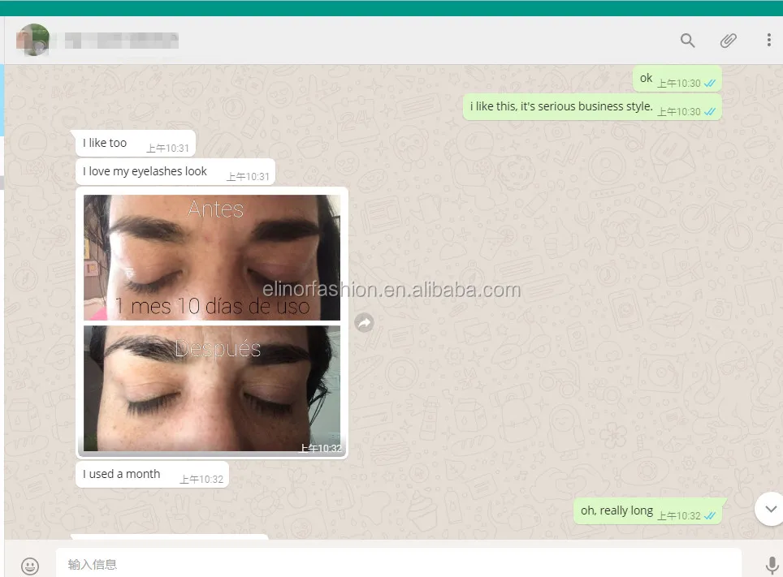Select the "I love my eyelashes look" message
This screenshot has height=577, width=783.
tap(175, 172)
